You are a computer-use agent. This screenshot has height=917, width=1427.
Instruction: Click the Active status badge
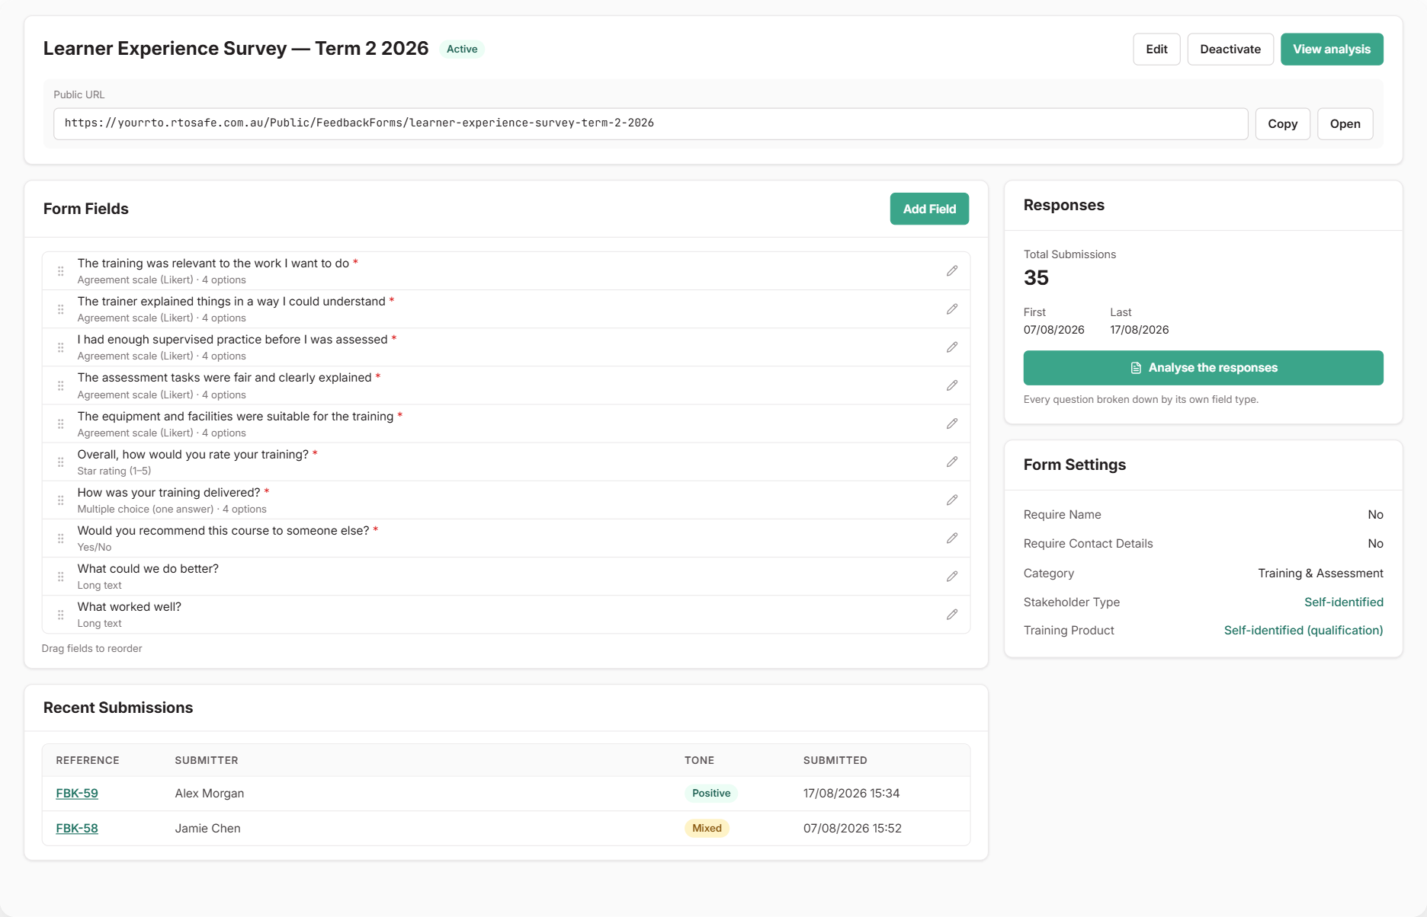coord(462,50)
